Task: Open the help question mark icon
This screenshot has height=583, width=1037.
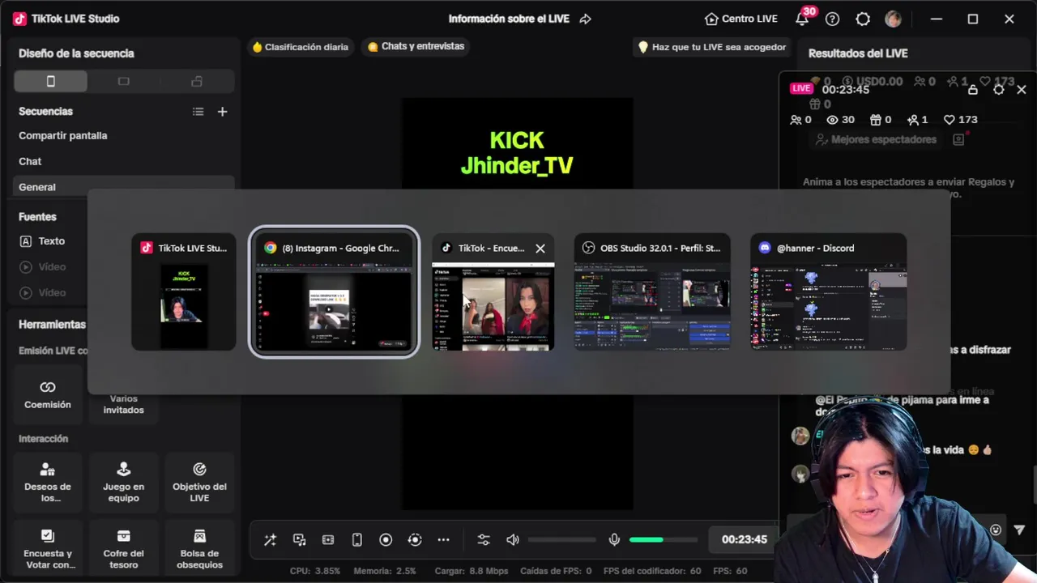Action: click(832, 19)
